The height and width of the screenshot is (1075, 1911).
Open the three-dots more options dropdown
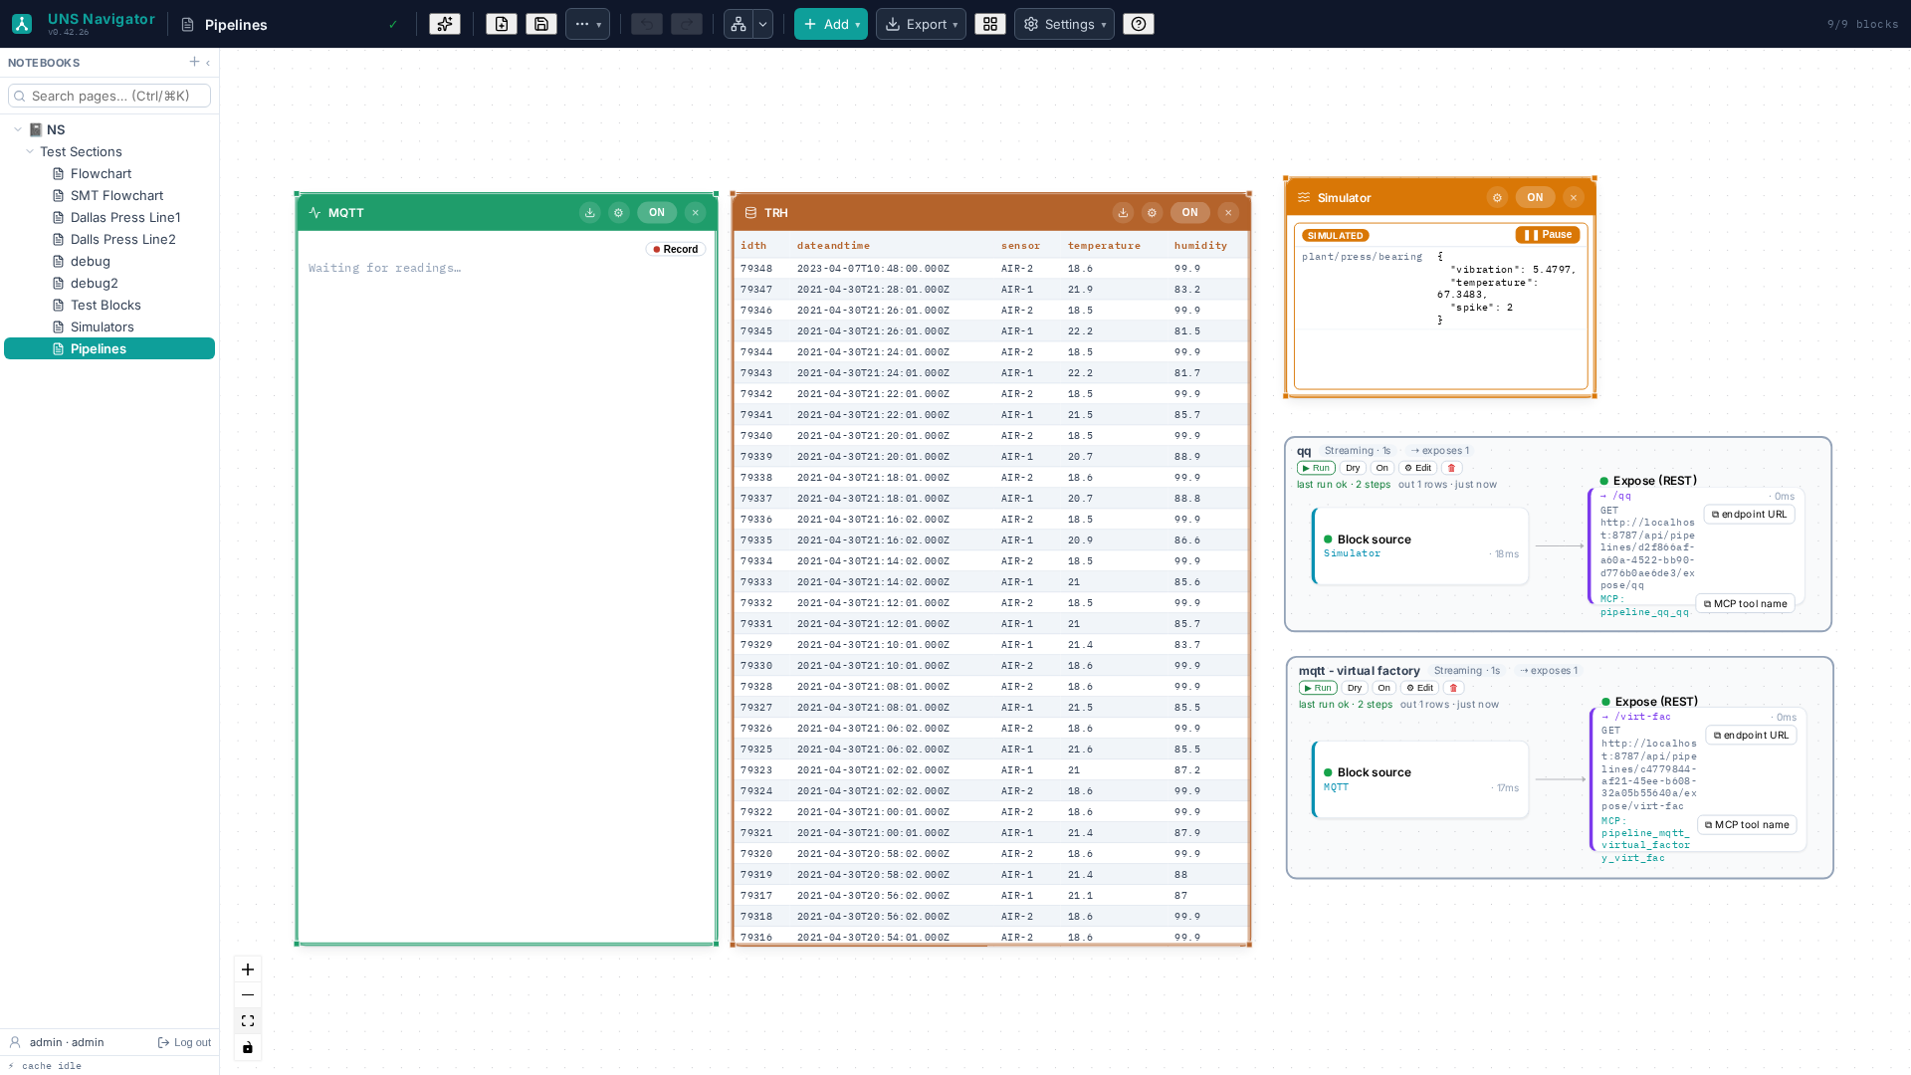pyautogui.click(x=587, y=24)
